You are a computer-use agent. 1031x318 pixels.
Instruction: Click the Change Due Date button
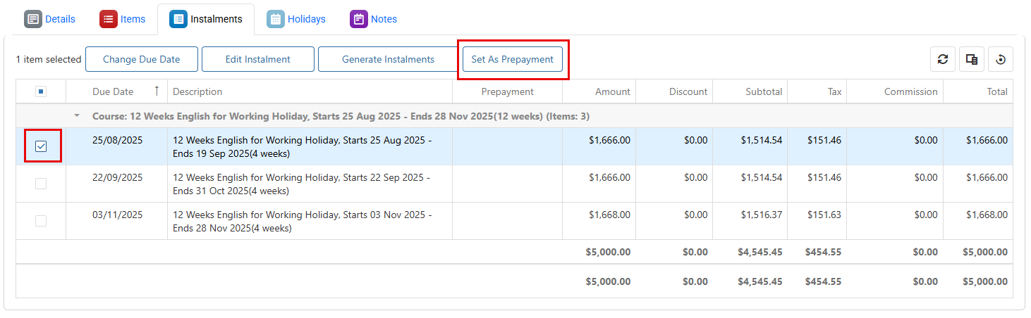point(142,60)
